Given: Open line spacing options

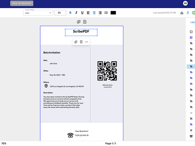Looking at the screenshot, I should click(106, 13).
